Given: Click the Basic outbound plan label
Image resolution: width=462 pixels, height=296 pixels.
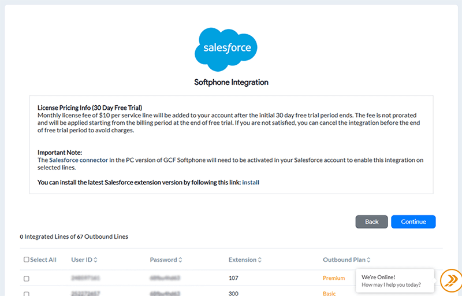Looking at the screenshot, I should 329,293.
